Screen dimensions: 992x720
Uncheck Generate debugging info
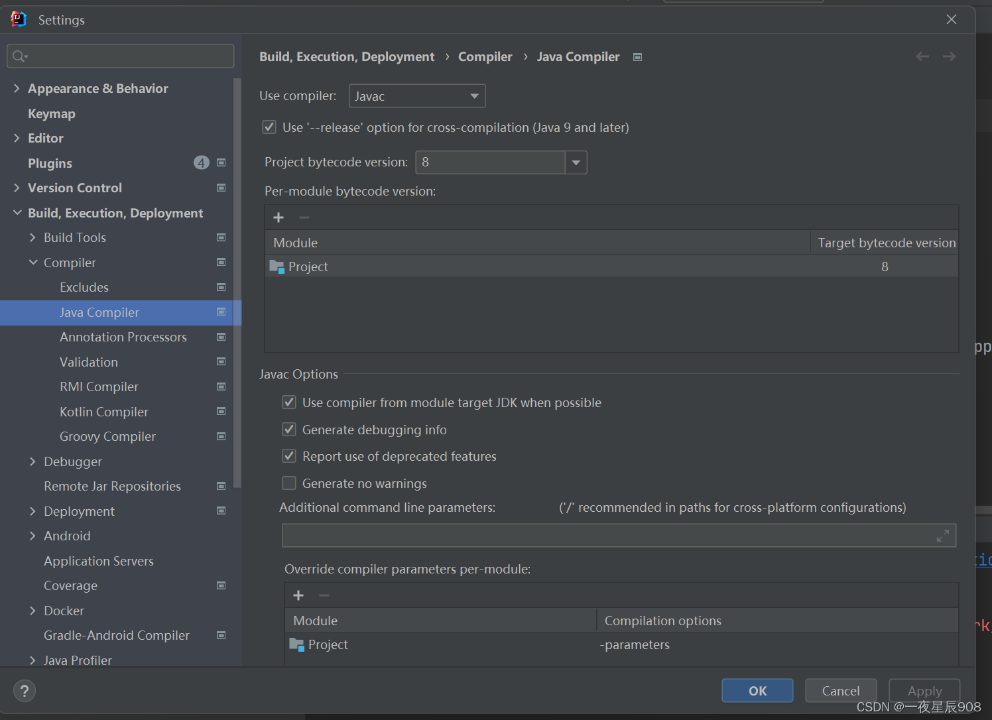pos(289,429)
